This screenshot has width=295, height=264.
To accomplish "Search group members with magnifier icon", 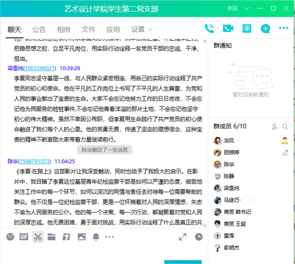I will point(285,127).
